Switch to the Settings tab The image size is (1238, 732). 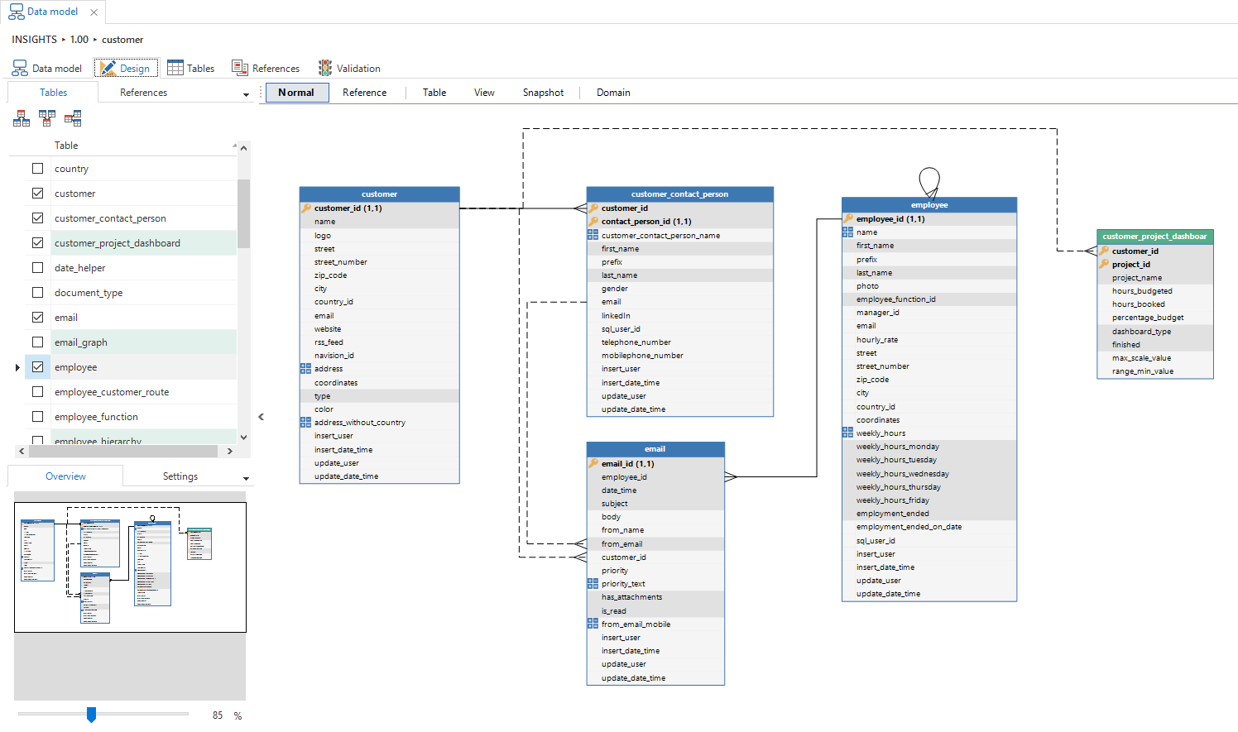[180, 476]
